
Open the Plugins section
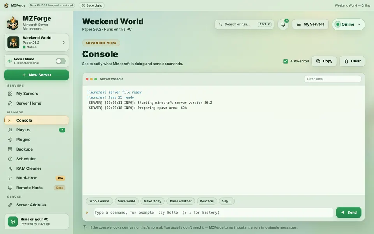(x=36, y=140)
